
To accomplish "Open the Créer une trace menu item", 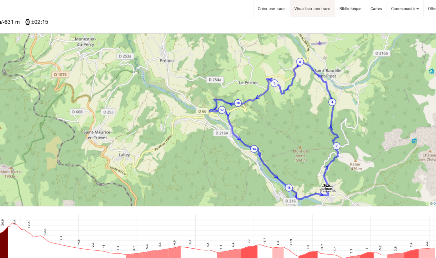I will [x=272, y=9].
